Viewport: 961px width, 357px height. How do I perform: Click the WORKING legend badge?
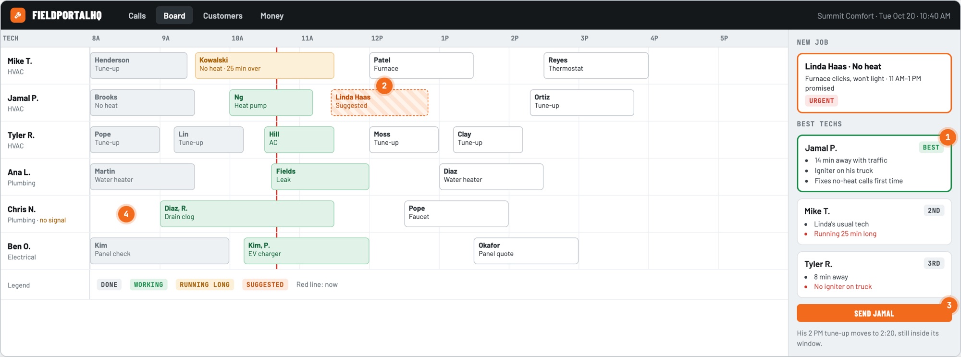(x=148, y=284)
